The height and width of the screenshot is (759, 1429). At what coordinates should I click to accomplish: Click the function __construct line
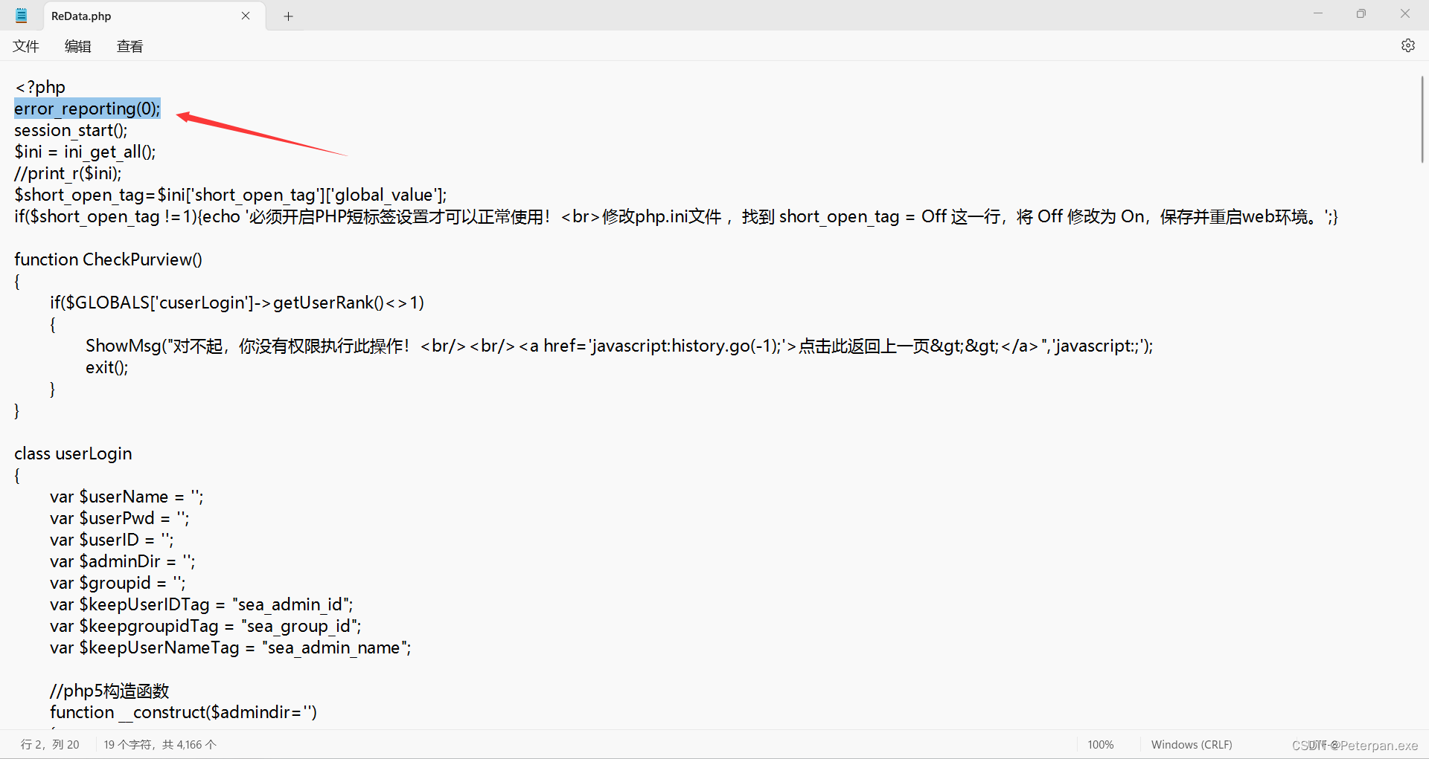pos(183,713)
